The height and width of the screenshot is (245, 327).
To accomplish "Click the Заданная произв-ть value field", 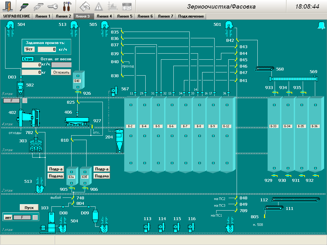I will [47, 49].
